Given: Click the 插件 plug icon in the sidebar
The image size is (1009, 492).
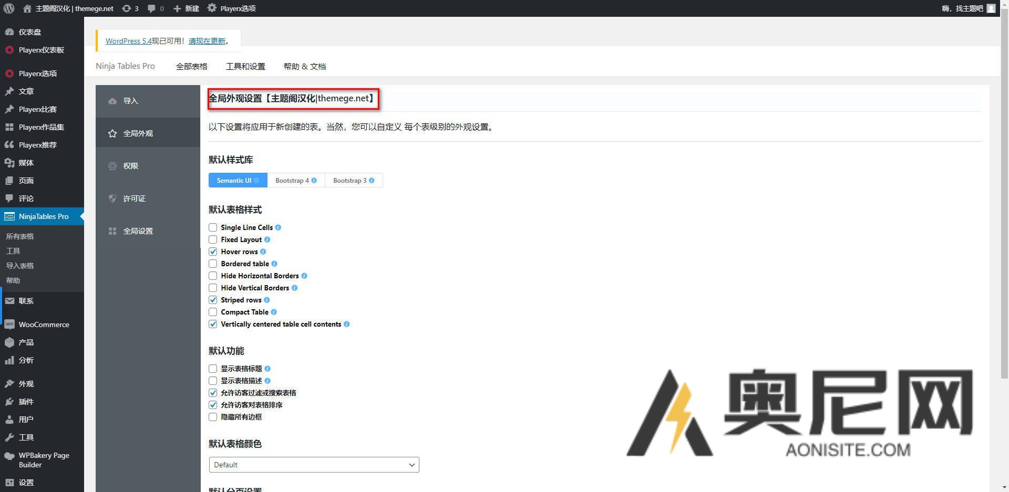Looking at the screenshot, I should point(9,402).
